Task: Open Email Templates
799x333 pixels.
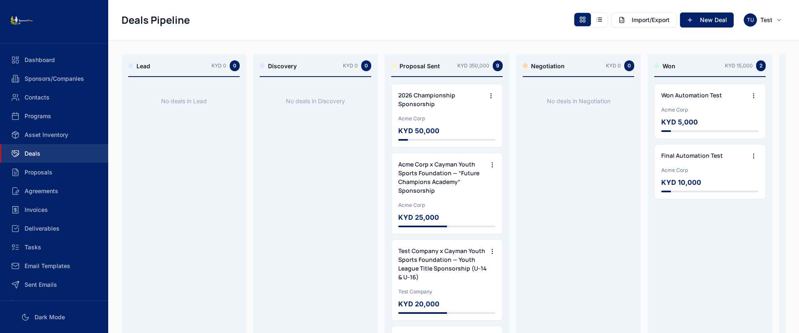Action: 54,266
